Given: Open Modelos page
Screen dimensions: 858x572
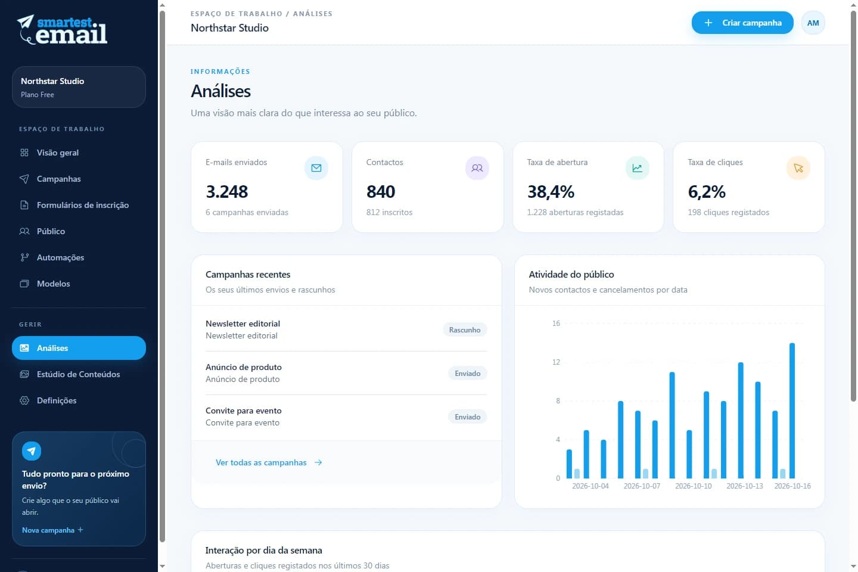Looking at the screenshot, I should click(x=79, y=284).
